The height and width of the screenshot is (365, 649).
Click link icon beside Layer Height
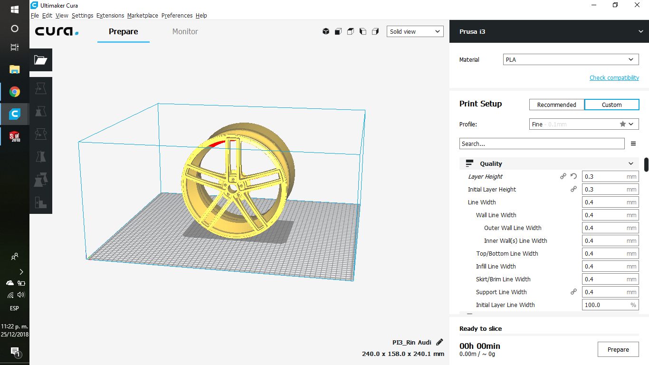pyautogui.click(x=563, y=176)
